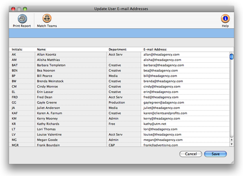Click the Media department for Bill Pearce
This screenshot has height=176, width=243.
tap(113, 76)
